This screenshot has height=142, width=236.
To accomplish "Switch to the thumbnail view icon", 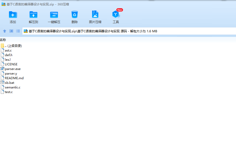I will click(x=11, y=31).
